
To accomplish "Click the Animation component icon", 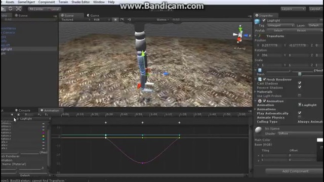I will 260,101.
